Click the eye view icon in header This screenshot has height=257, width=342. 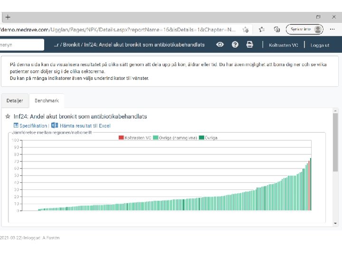220,44
